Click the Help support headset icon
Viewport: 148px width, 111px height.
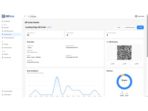tap(3, 95)
